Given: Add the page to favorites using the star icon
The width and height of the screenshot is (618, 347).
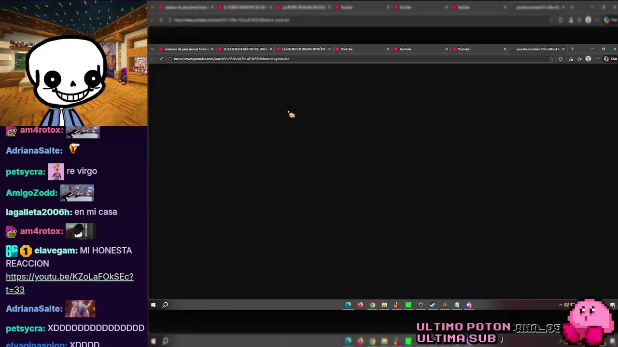Looking at the screenshot, I should [x=551, y=59].
